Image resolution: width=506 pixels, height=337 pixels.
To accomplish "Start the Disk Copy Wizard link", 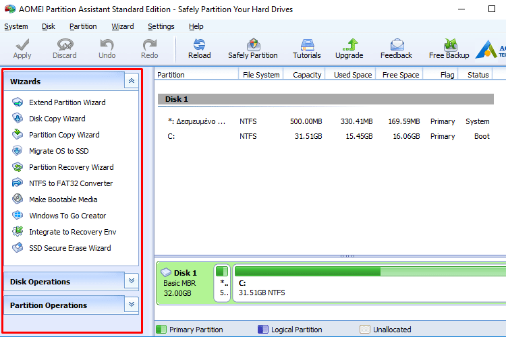I will (x=57, y=119).
